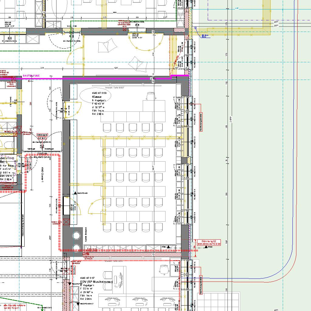This screenshot has height=311, width=311.
Task: Select the "Haftmagnet" red boxed label at the corridor door
Action: (42, 135)
